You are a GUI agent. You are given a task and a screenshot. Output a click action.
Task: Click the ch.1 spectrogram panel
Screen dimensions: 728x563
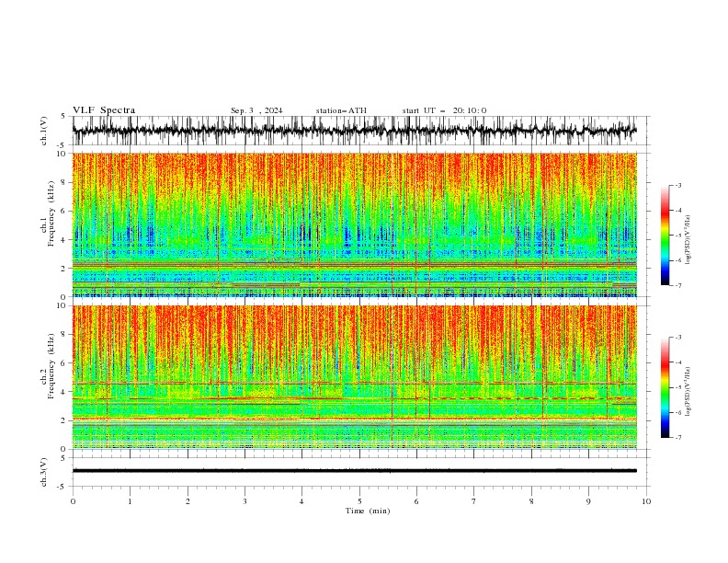[355, 224]
